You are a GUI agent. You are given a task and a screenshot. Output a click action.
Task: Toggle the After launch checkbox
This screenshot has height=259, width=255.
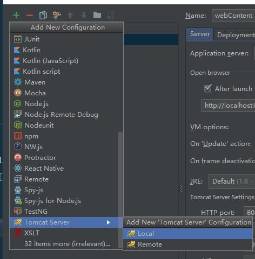point(208,88)
